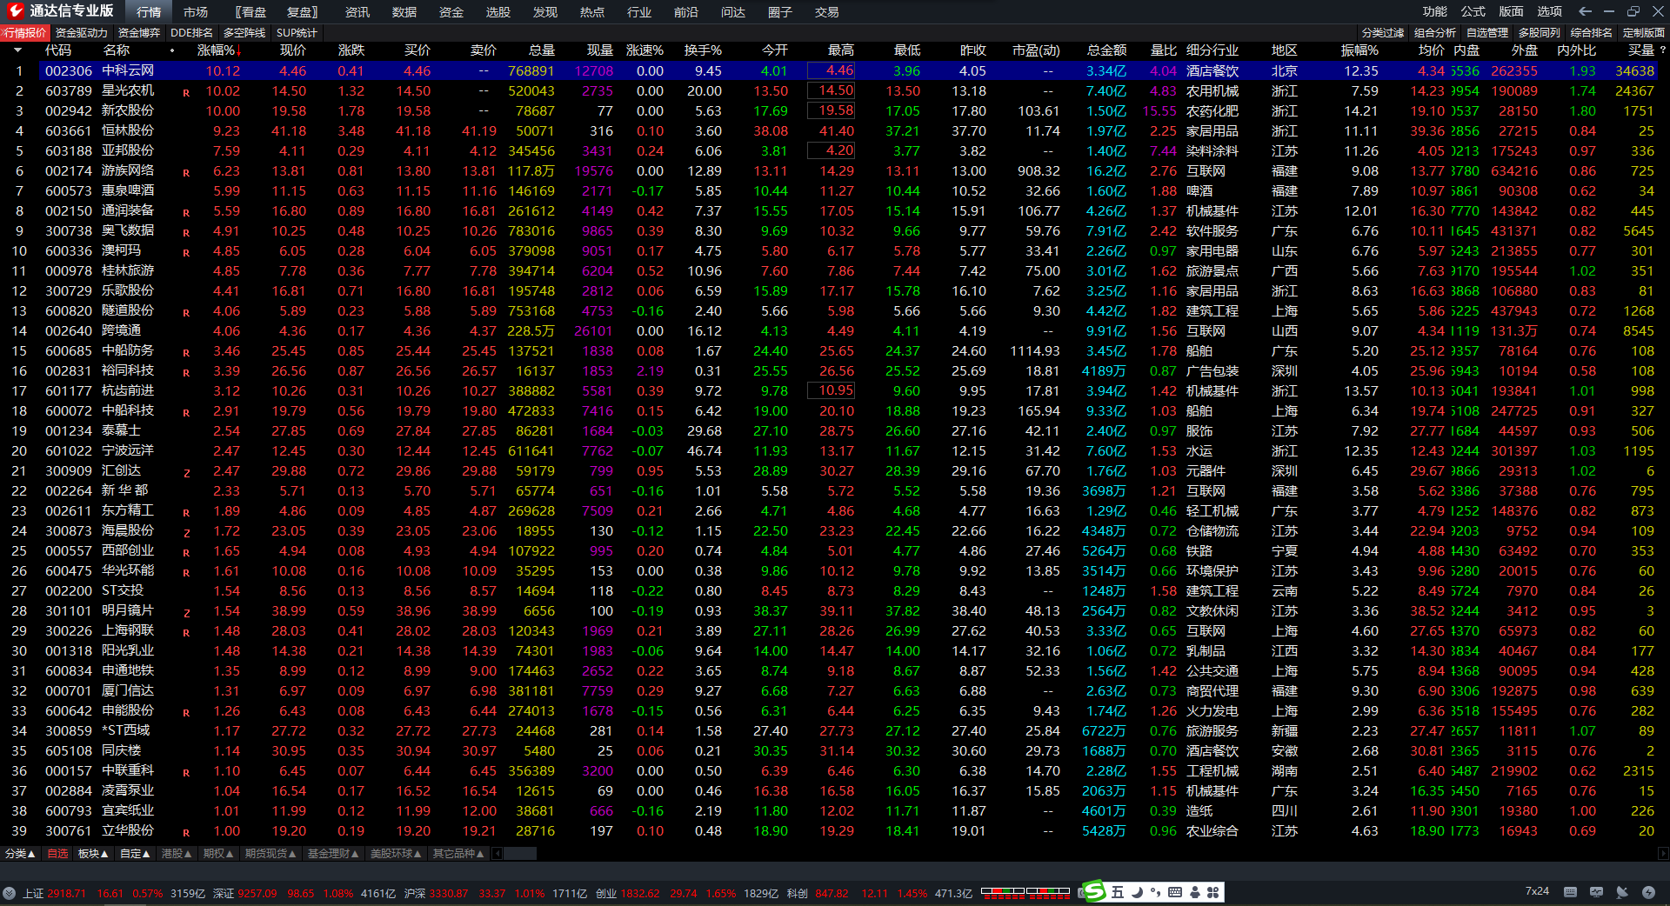Image resolution: width=1670 pixels, height=906 pixels.
Task: Click the first red-green indicator bar
Action: pos(1003,892)
